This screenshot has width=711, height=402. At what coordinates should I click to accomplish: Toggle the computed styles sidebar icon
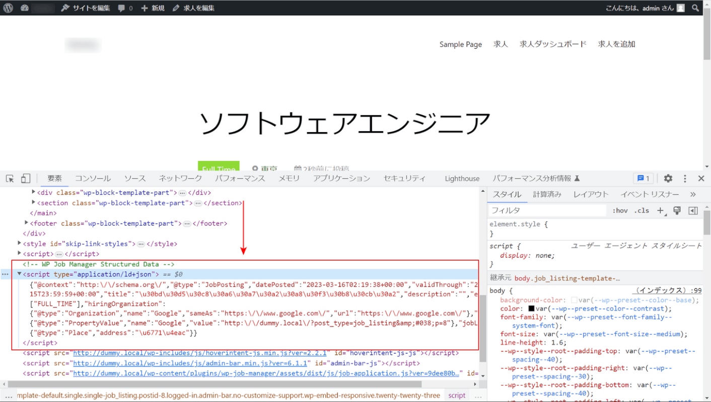coord(693,211)
